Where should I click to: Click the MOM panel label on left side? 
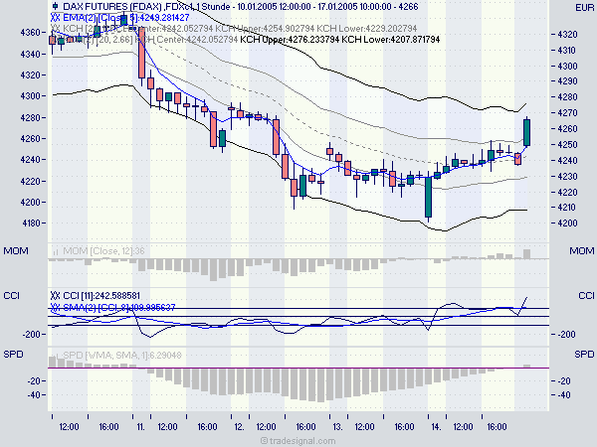14,252
